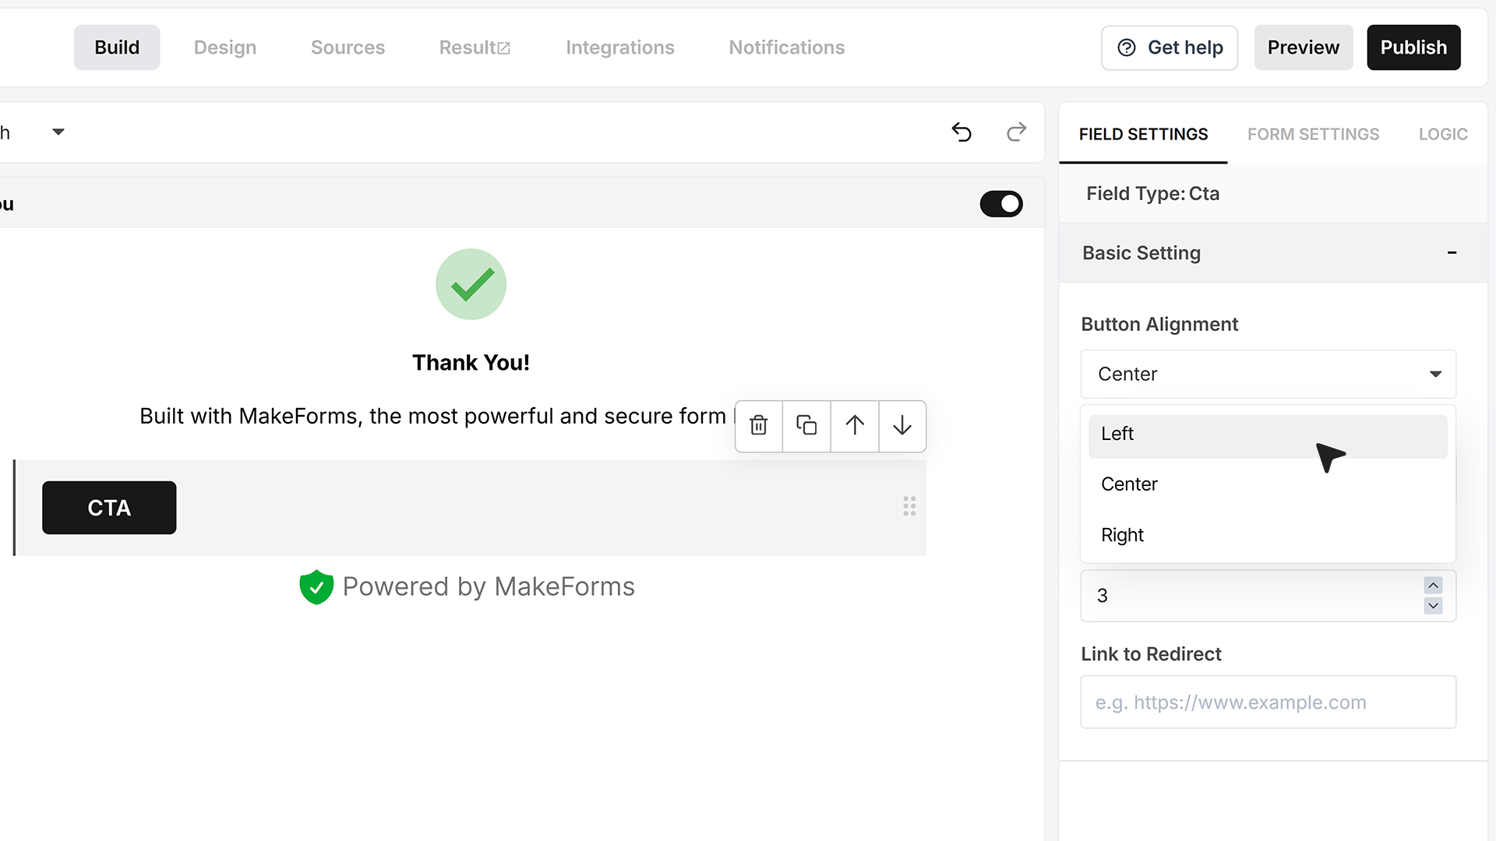Open Get help
1496x841 pixels.
tap(1169, 48)
